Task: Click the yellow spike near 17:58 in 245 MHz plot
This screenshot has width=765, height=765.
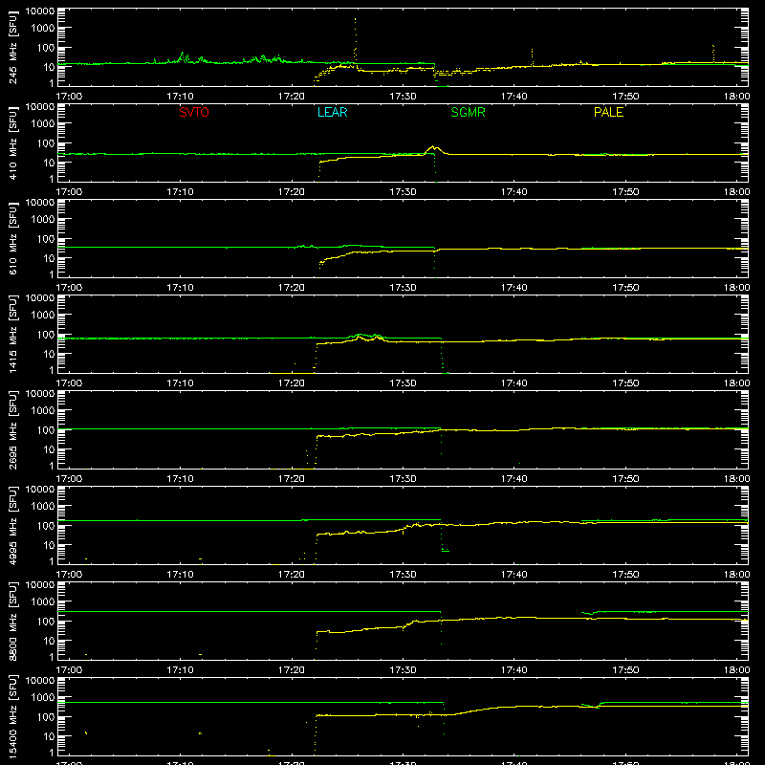Action: coord(713,53)
